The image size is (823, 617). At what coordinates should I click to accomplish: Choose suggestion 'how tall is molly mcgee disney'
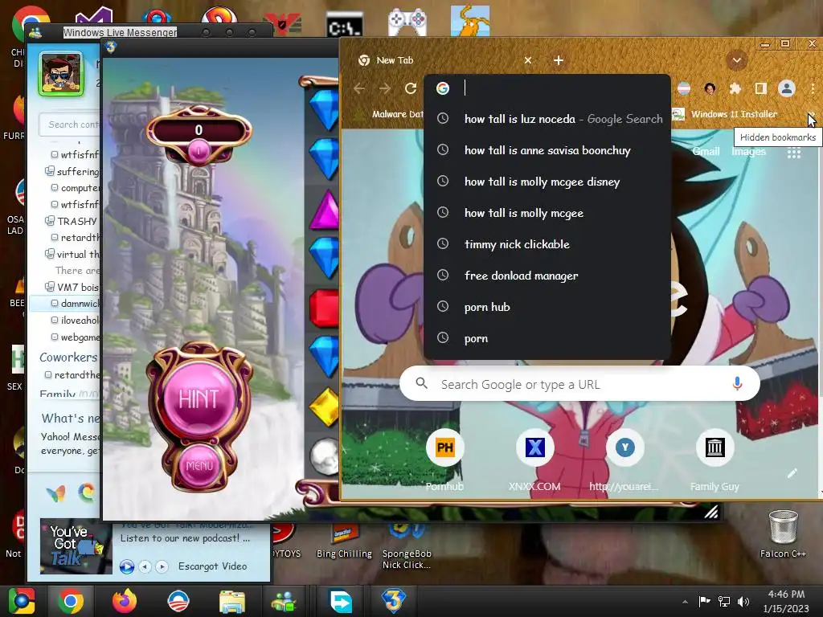[x=547, y=182]
